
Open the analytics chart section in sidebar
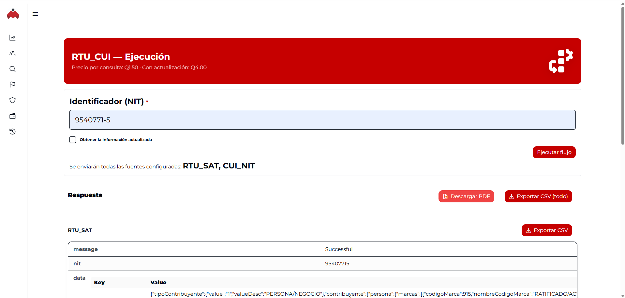click(12, 38)
